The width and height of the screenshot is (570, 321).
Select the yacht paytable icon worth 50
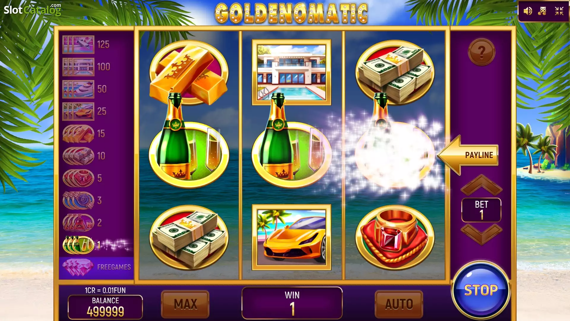(78, 89)
